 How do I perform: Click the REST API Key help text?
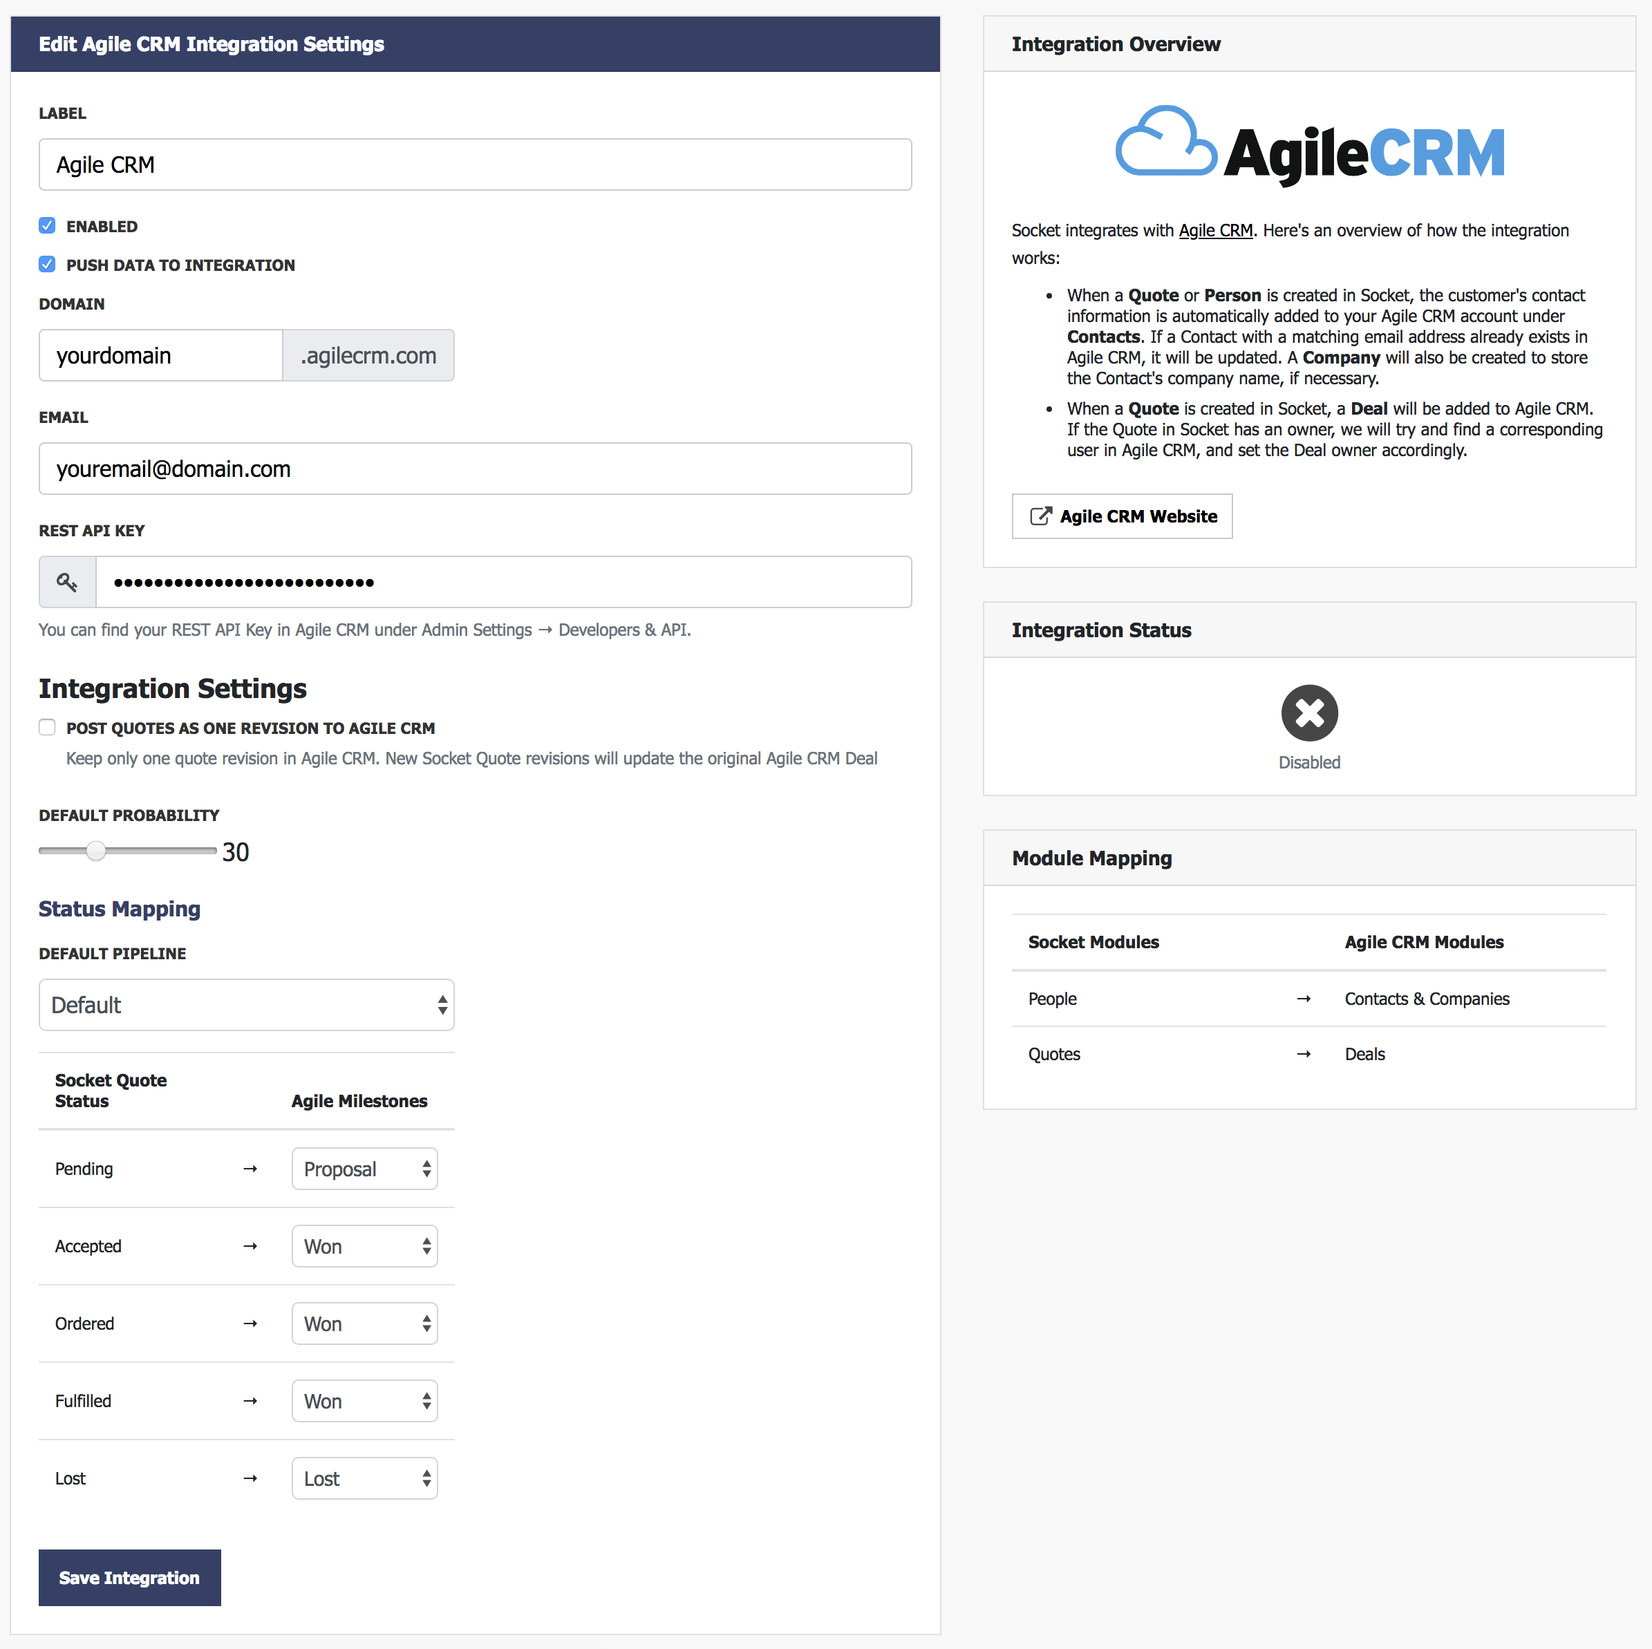point(364,630)
